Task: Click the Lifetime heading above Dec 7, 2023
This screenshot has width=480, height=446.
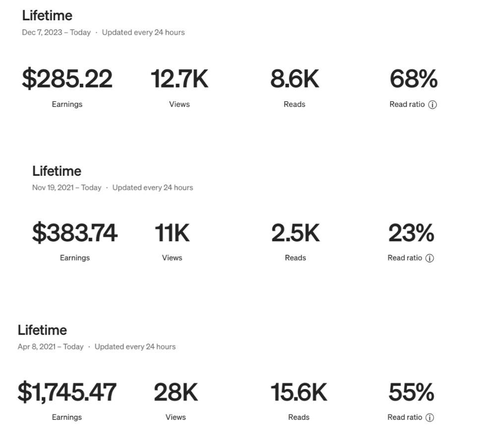Action: point(47,15)
